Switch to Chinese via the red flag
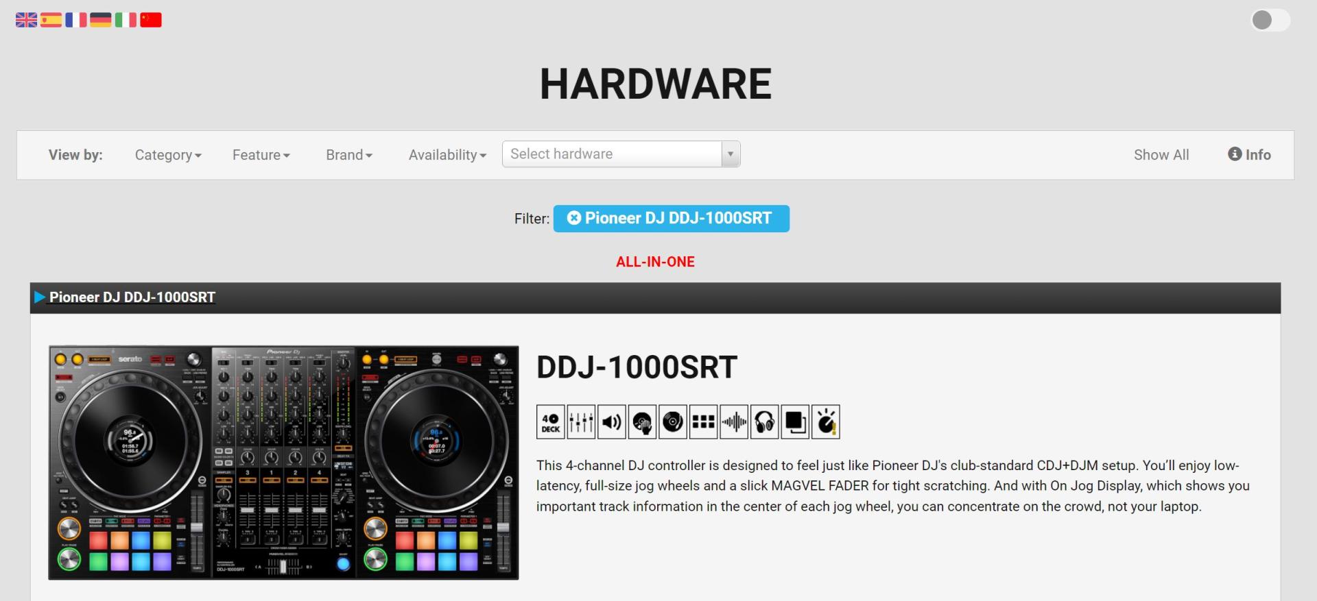The height and width of the screenshot is (601, 1317). click(151, 20)
